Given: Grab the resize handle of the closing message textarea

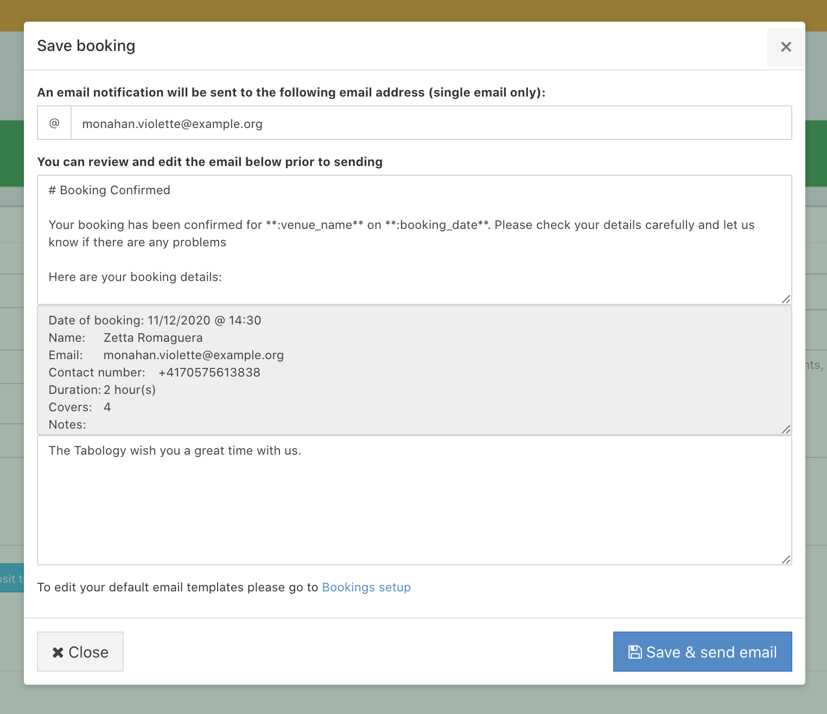Looking at the screenshot, I should click(786, 559).
